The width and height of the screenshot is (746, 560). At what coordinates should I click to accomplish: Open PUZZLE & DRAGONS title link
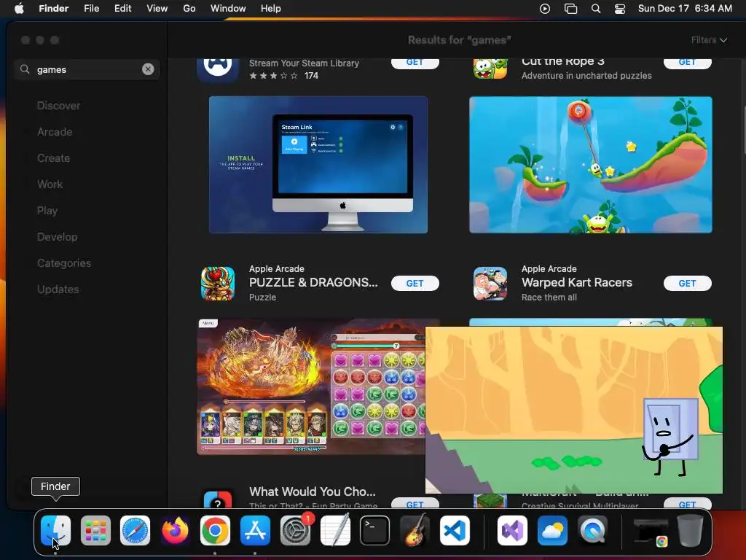(x=313, y=282)
